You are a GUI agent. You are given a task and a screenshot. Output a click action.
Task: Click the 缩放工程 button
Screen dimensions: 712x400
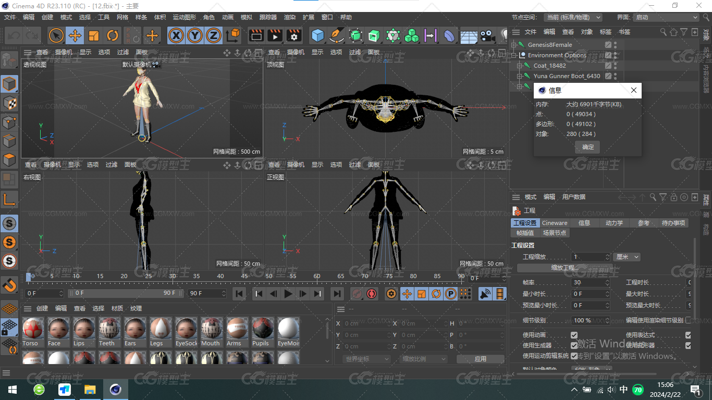[565, 268]
